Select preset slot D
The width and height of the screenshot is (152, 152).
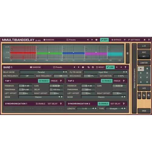point(147,73)
